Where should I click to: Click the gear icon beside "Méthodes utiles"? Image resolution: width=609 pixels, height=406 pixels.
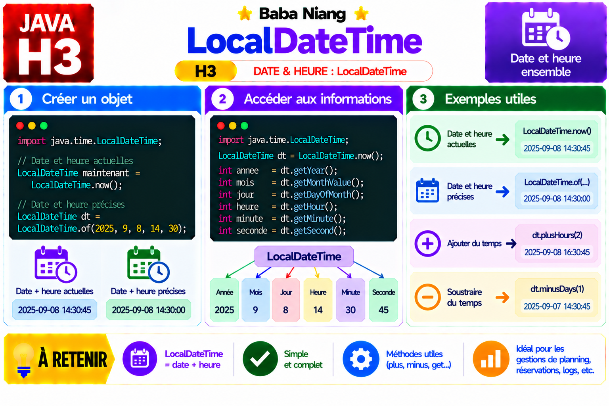(361, 359)
